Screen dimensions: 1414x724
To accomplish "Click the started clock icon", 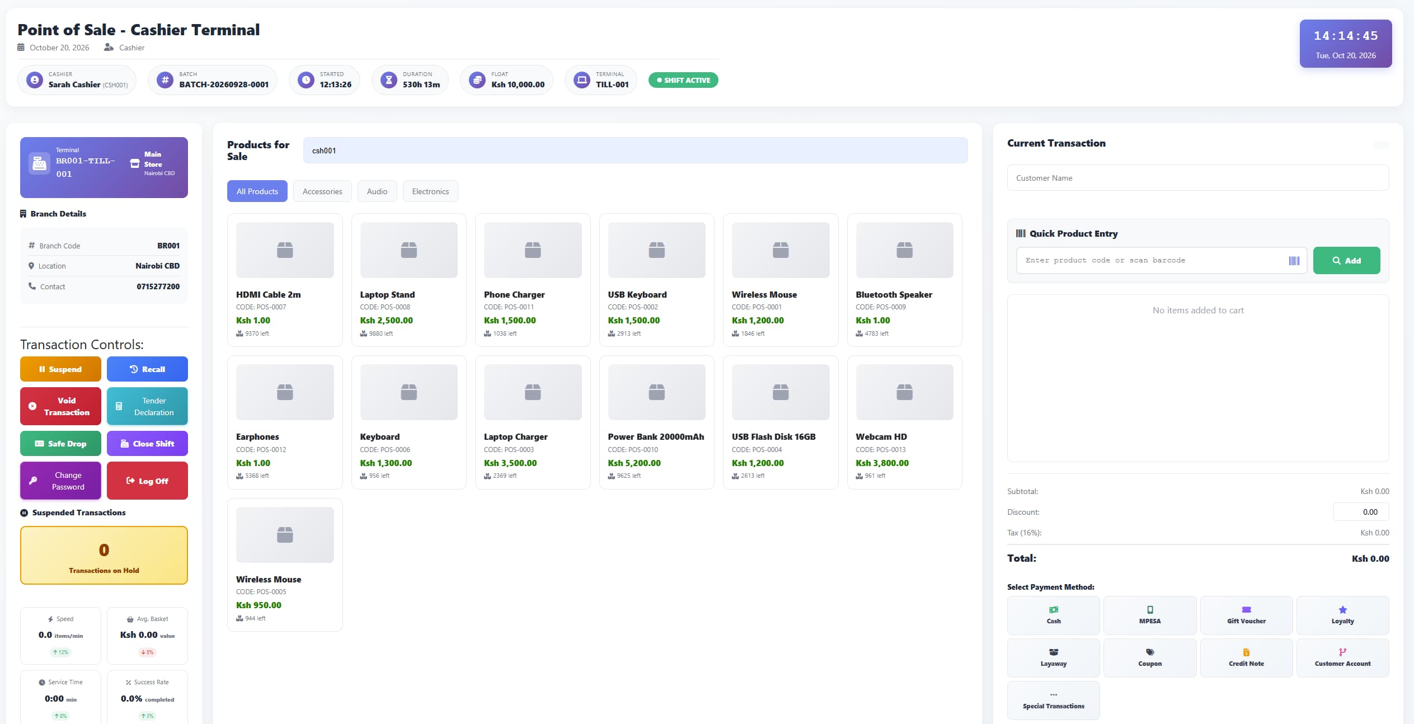I will [306, 80].
